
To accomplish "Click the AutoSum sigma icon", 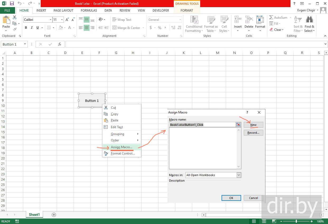I will (271, 17).
